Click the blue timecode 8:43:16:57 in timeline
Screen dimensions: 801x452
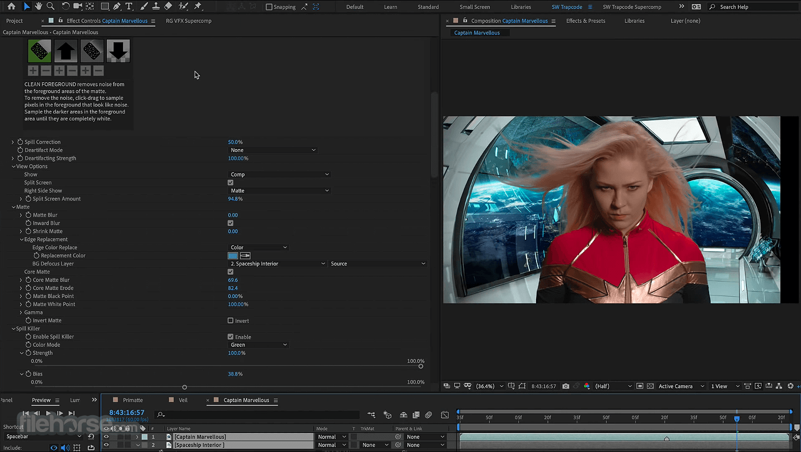[127, 412]
